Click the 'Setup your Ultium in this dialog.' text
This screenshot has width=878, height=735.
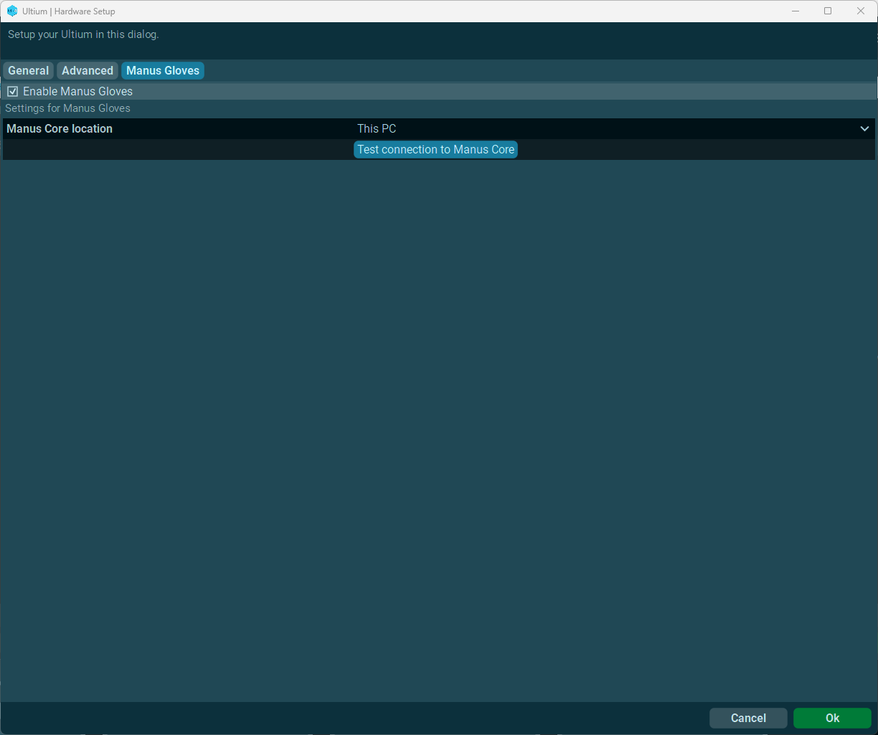pos(83,34)
